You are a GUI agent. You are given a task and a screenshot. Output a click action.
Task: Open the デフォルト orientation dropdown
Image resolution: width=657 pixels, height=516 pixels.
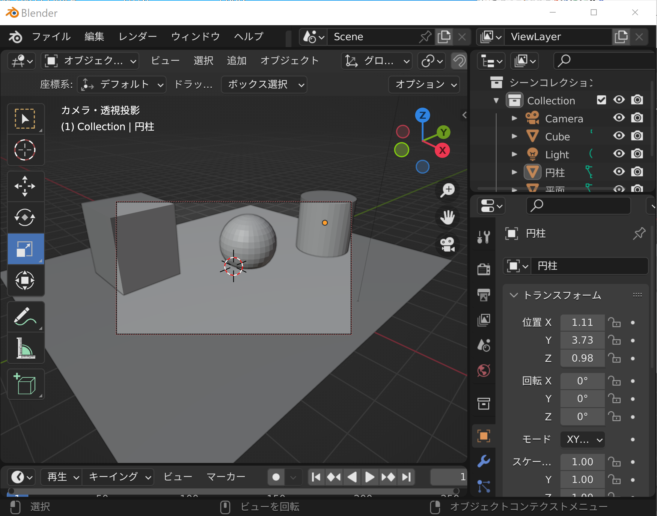[122, 84]
